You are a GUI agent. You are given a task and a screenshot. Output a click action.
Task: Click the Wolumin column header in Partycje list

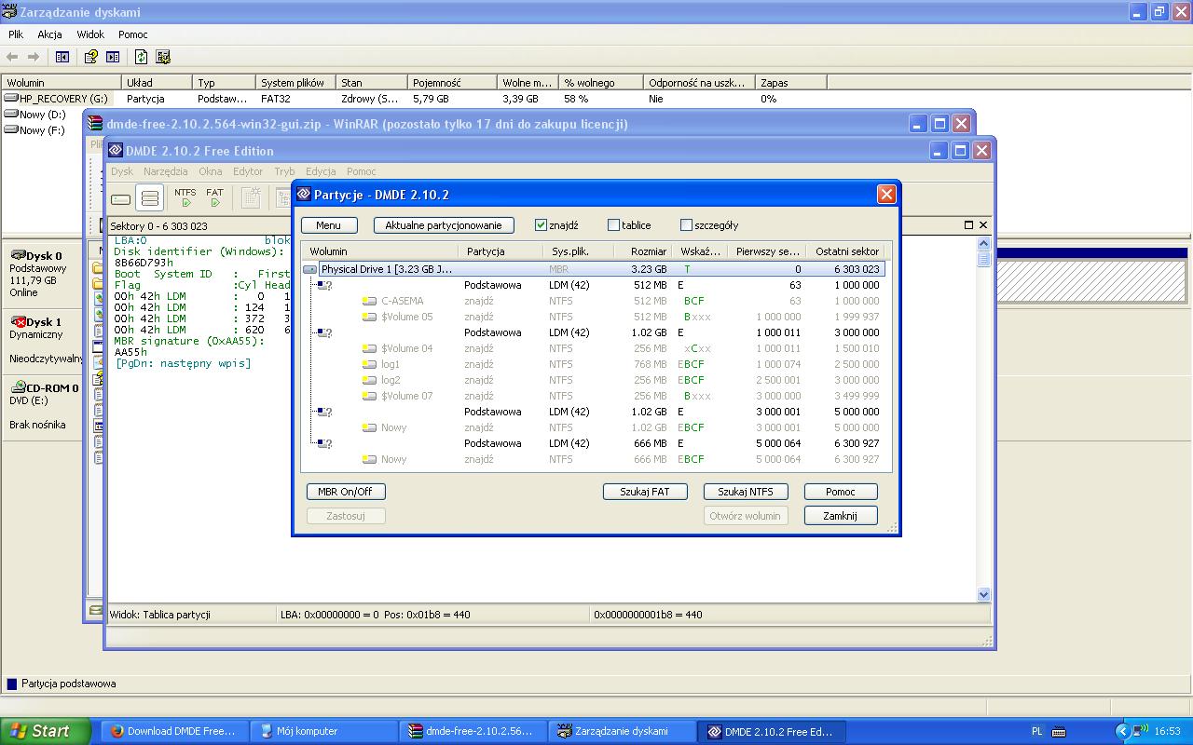coord(379,251)
